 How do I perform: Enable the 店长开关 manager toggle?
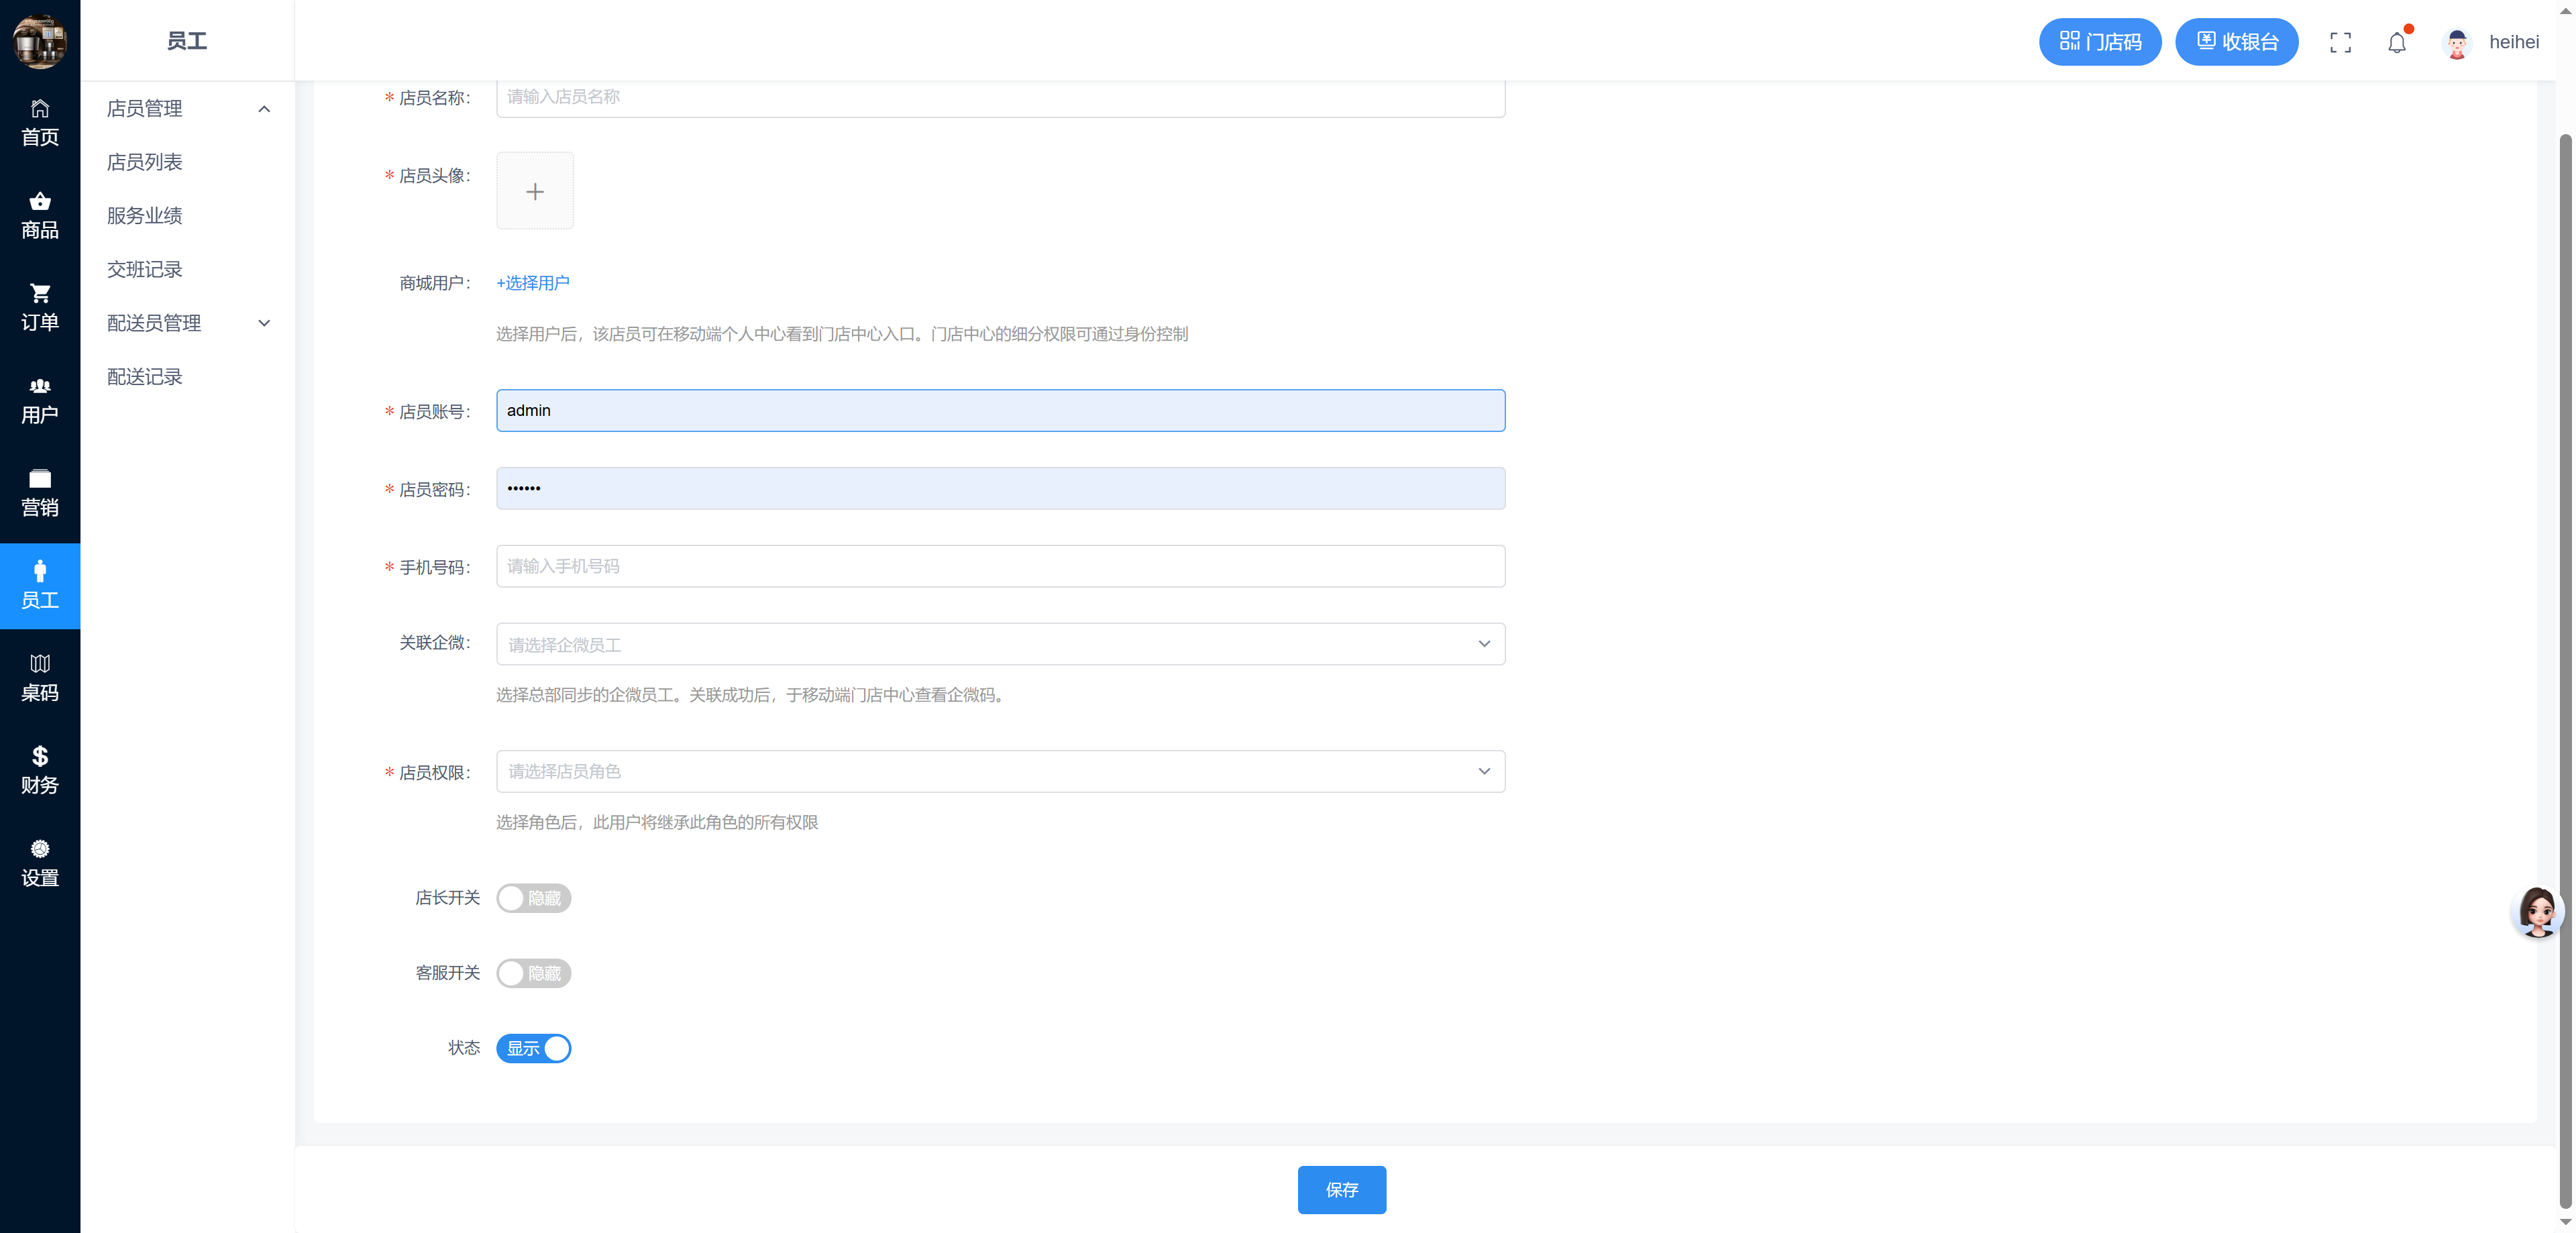533,898
